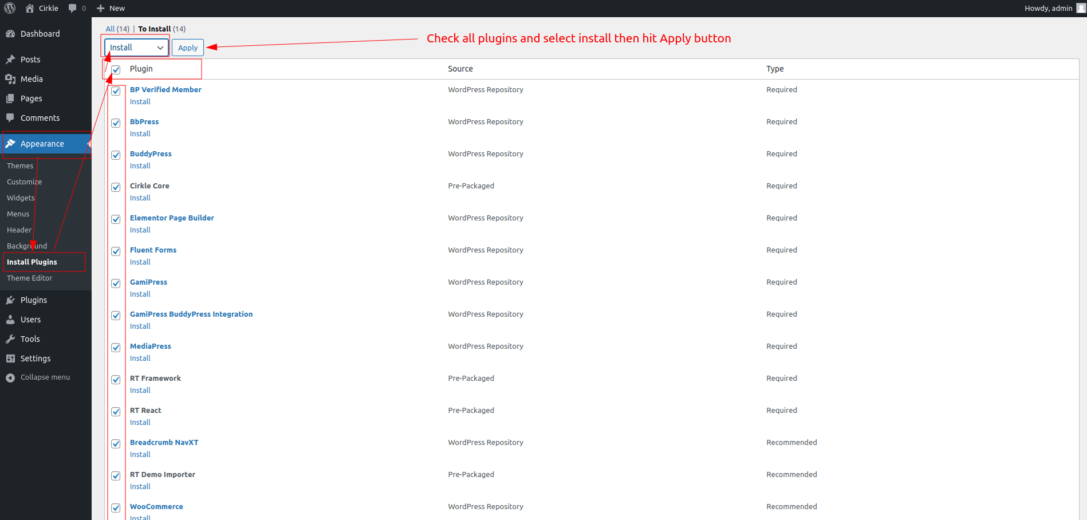The image size is (1087, 520).
Task: Click the Required type for MediaPress
Action: pos(782,346)
